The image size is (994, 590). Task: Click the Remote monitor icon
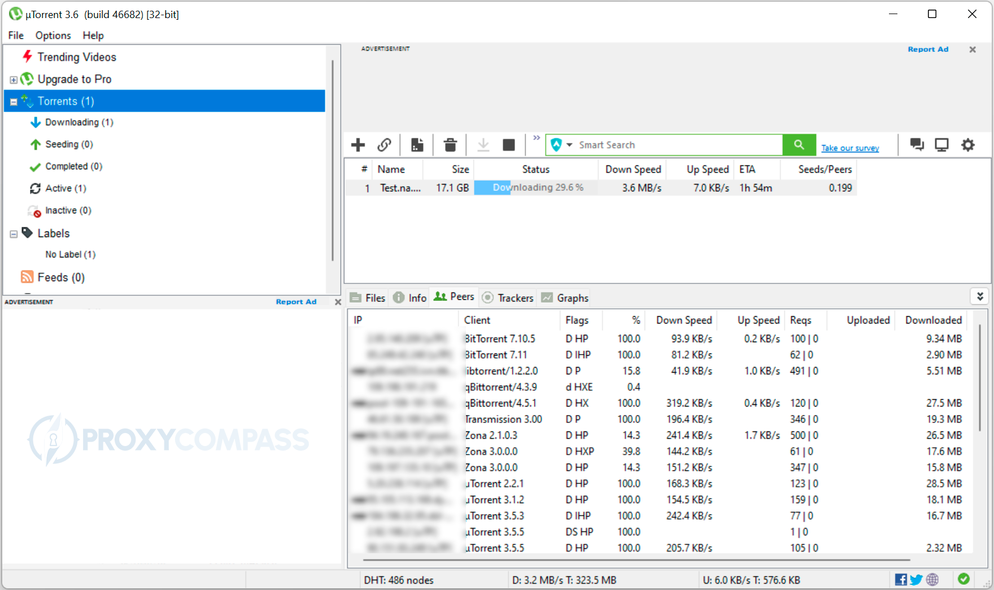[x=941, y=145]
